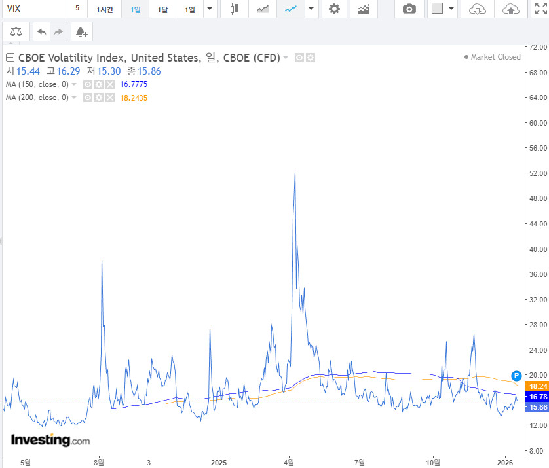This screenshot has height=468, width=549.
Task: Select the line chart type icon
Action: pos(291,9)
